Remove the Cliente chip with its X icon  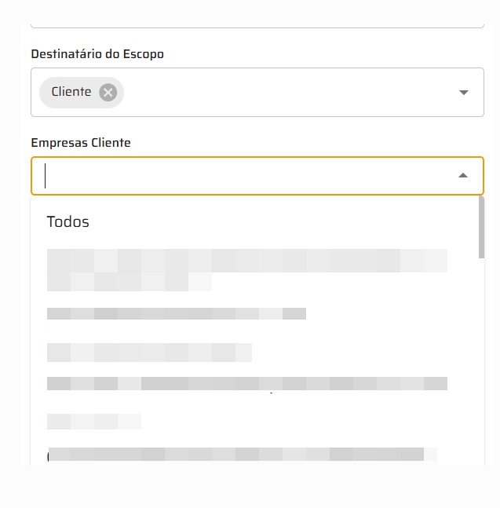[x=108, y=92]
